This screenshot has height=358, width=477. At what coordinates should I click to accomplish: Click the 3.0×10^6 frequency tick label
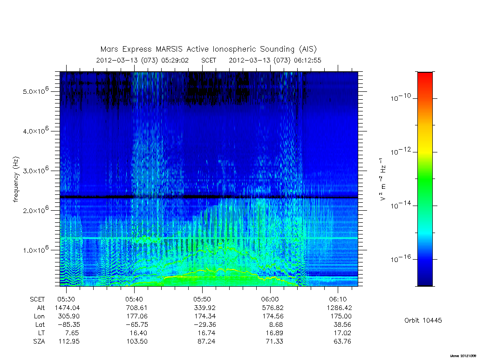35,170
